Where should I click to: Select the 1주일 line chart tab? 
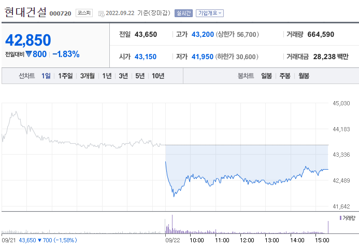tap(65, 76)
